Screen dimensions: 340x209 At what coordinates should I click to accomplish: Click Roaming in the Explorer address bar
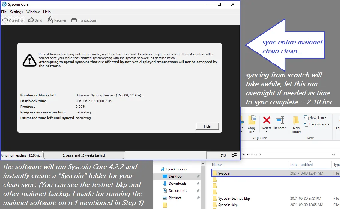(x=249, y=154)
